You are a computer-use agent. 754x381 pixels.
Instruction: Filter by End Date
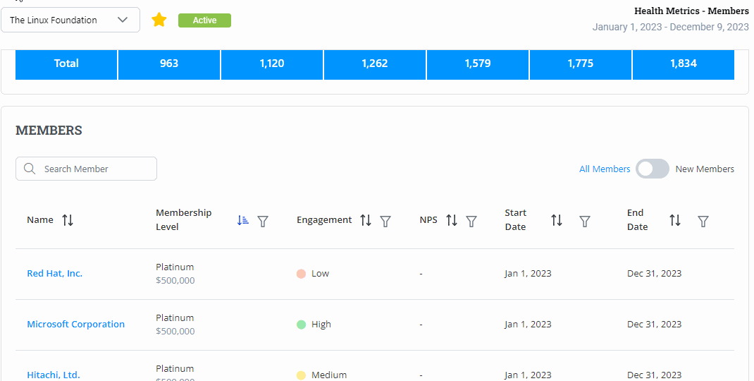[703, 221]
